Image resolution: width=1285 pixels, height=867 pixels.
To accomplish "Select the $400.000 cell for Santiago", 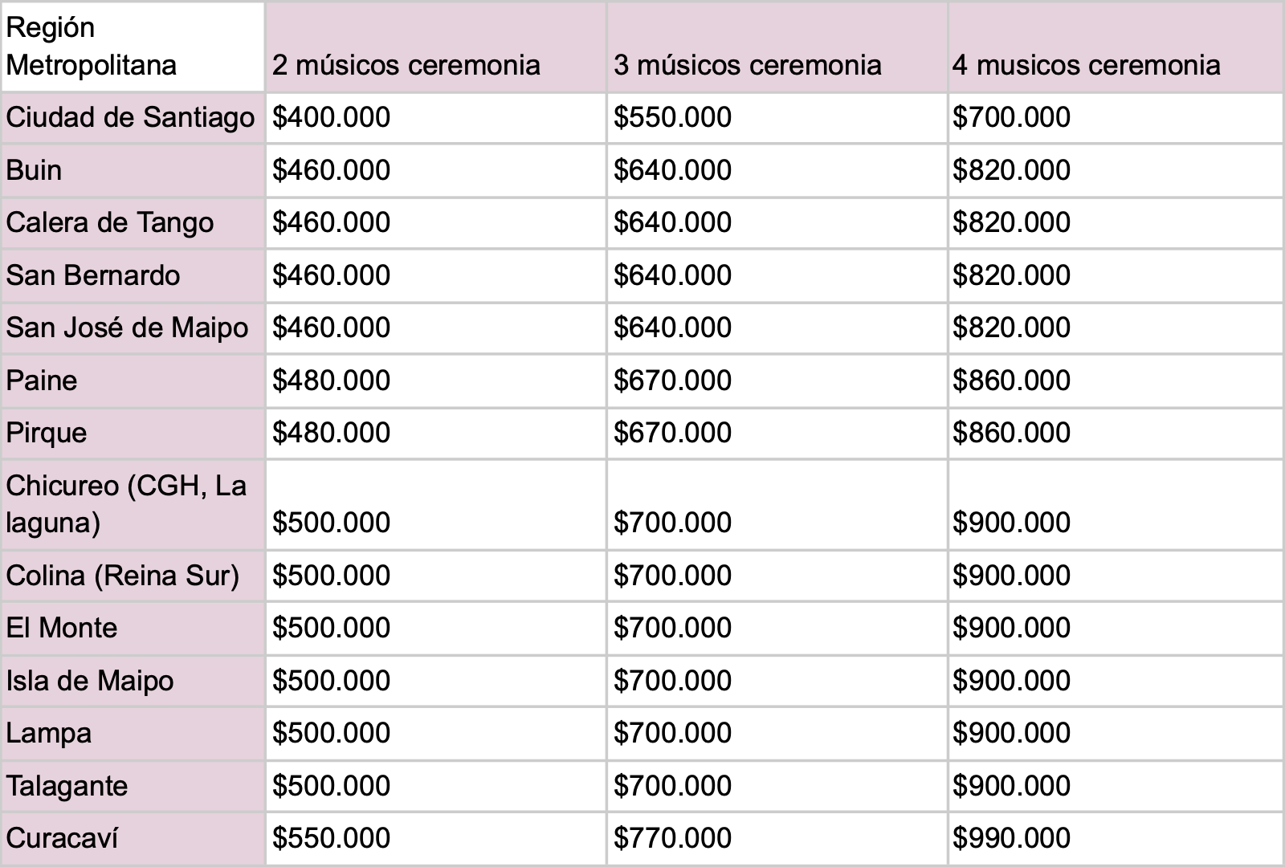I will coord(436,118).
